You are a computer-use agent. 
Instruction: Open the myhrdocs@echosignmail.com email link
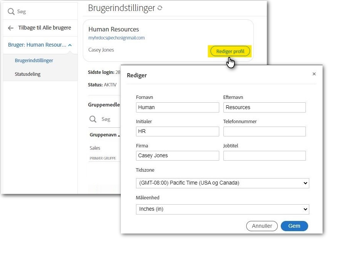point(116,38)
